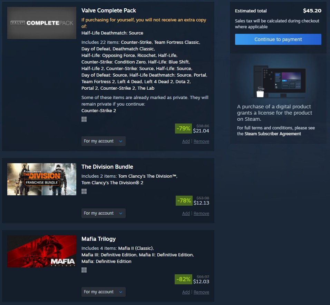Continue to payment
The height and width of the screenshot is (305, 330).
[278, 39]
